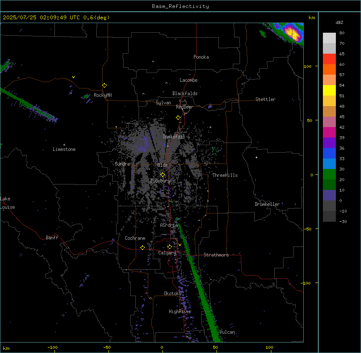The image size is (361, 353).
Task: Click the Blackfalds city label
Action: tap(185, 93)
